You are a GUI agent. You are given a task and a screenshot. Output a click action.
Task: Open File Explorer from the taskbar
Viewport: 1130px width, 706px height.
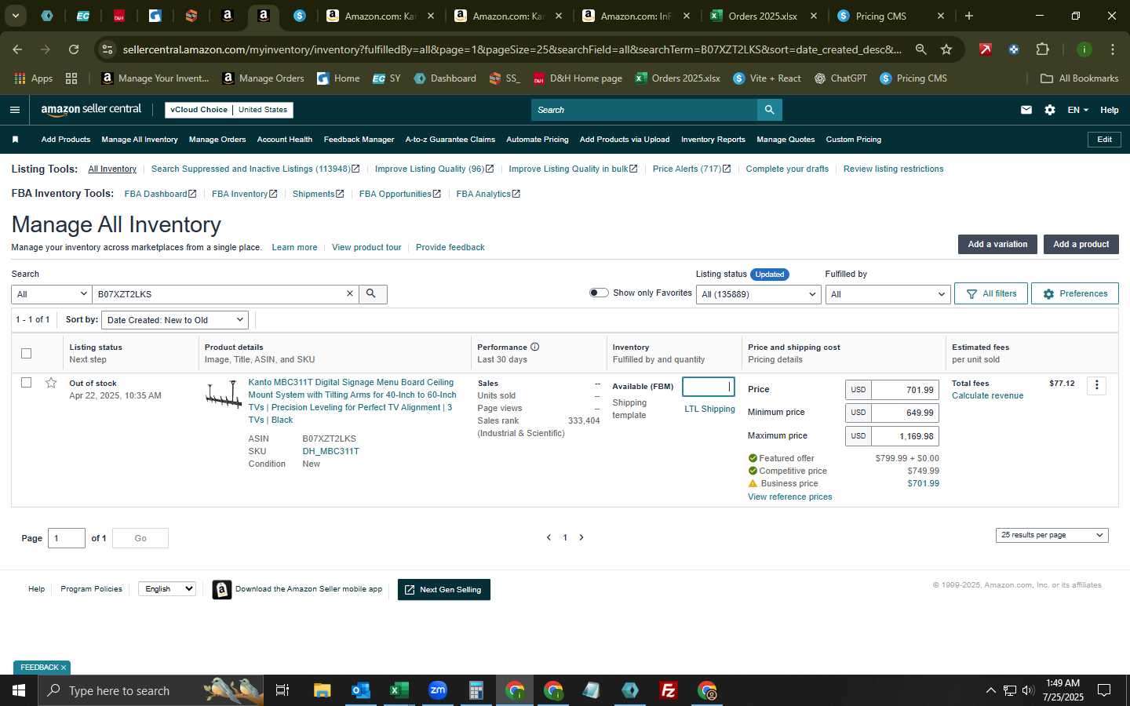322,690
